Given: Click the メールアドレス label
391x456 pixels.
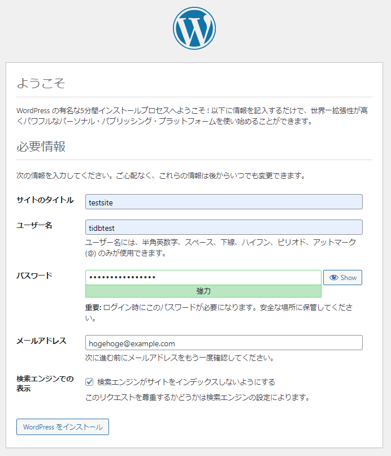Looking at the screenshot, I should (42, 341).
